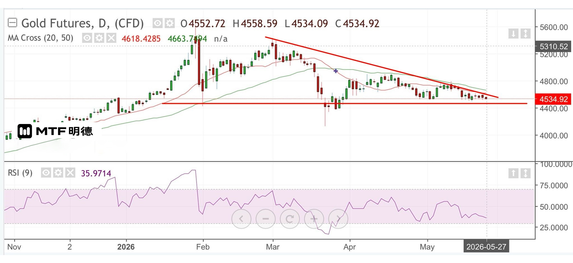Maximize the main price pane
This screenshot has height=263, width=573.
click(x=525, y=34)
